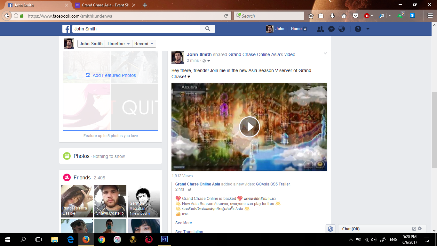437x246 pixels.
Task: Click the globe button left of the chat bar
Action: (330, 229)
